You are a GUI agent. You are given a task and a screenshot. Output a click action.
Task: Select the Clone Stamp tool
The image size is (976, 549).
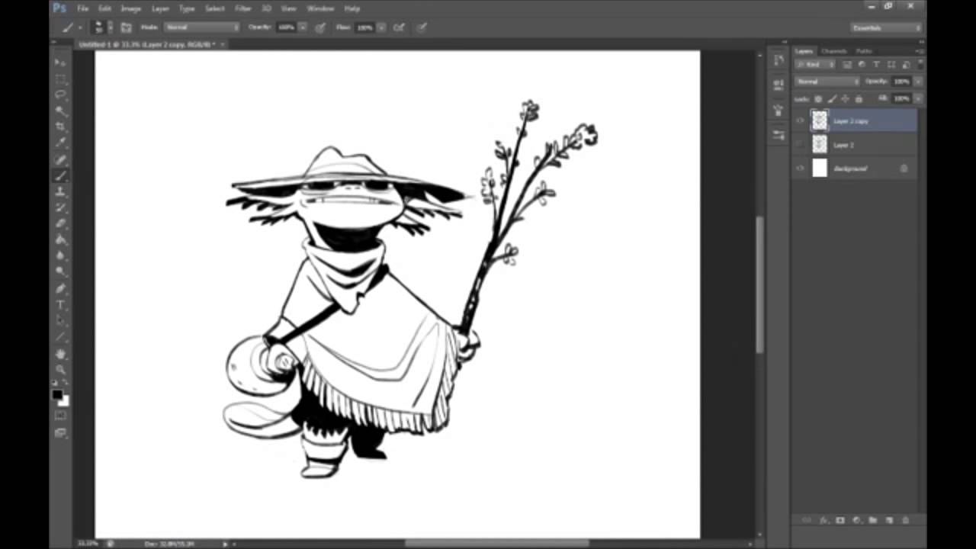[x=60, y=191]
